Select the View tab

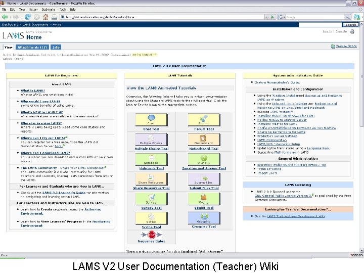(x=9, y=47)
